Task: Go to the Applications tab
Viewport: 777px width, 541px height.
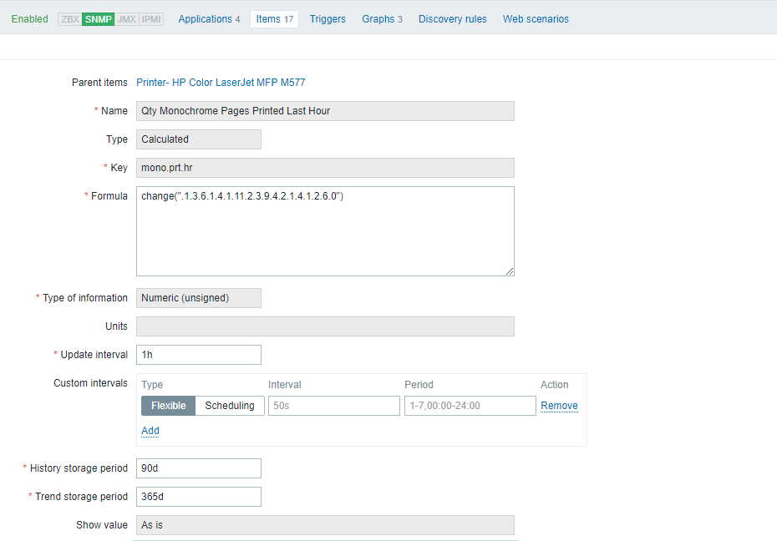Action: 209,18
